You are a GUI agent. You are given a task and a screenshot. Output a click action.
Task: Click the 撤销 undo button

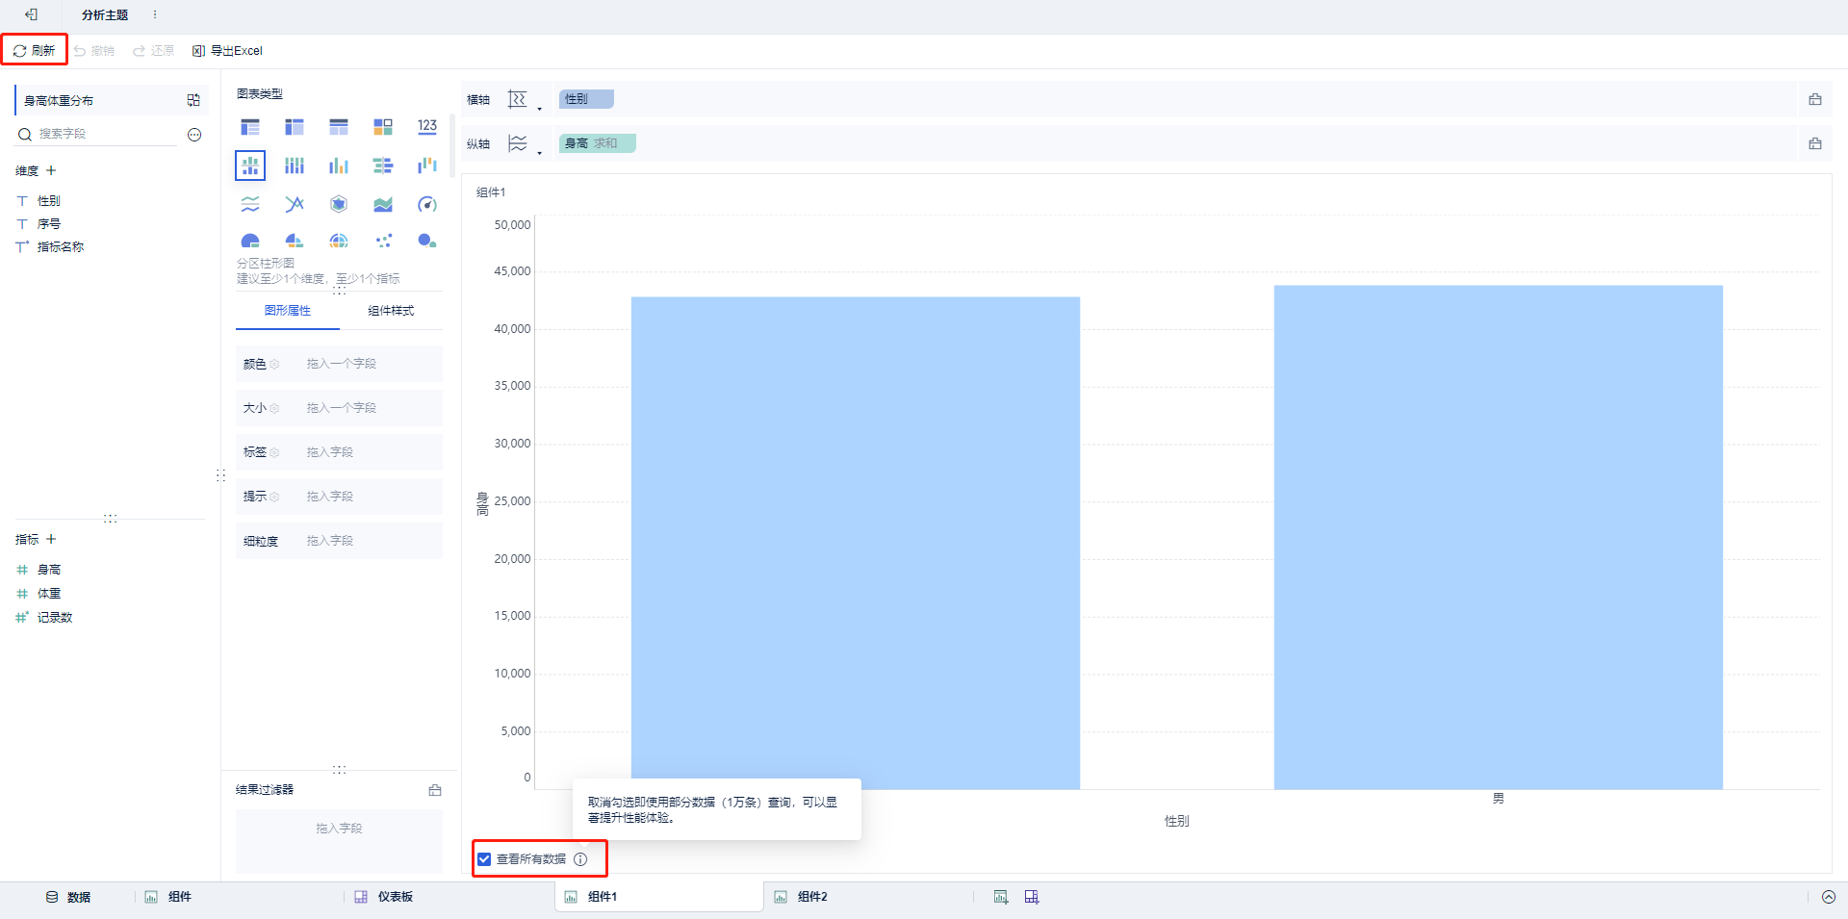(x=94, y=51)
